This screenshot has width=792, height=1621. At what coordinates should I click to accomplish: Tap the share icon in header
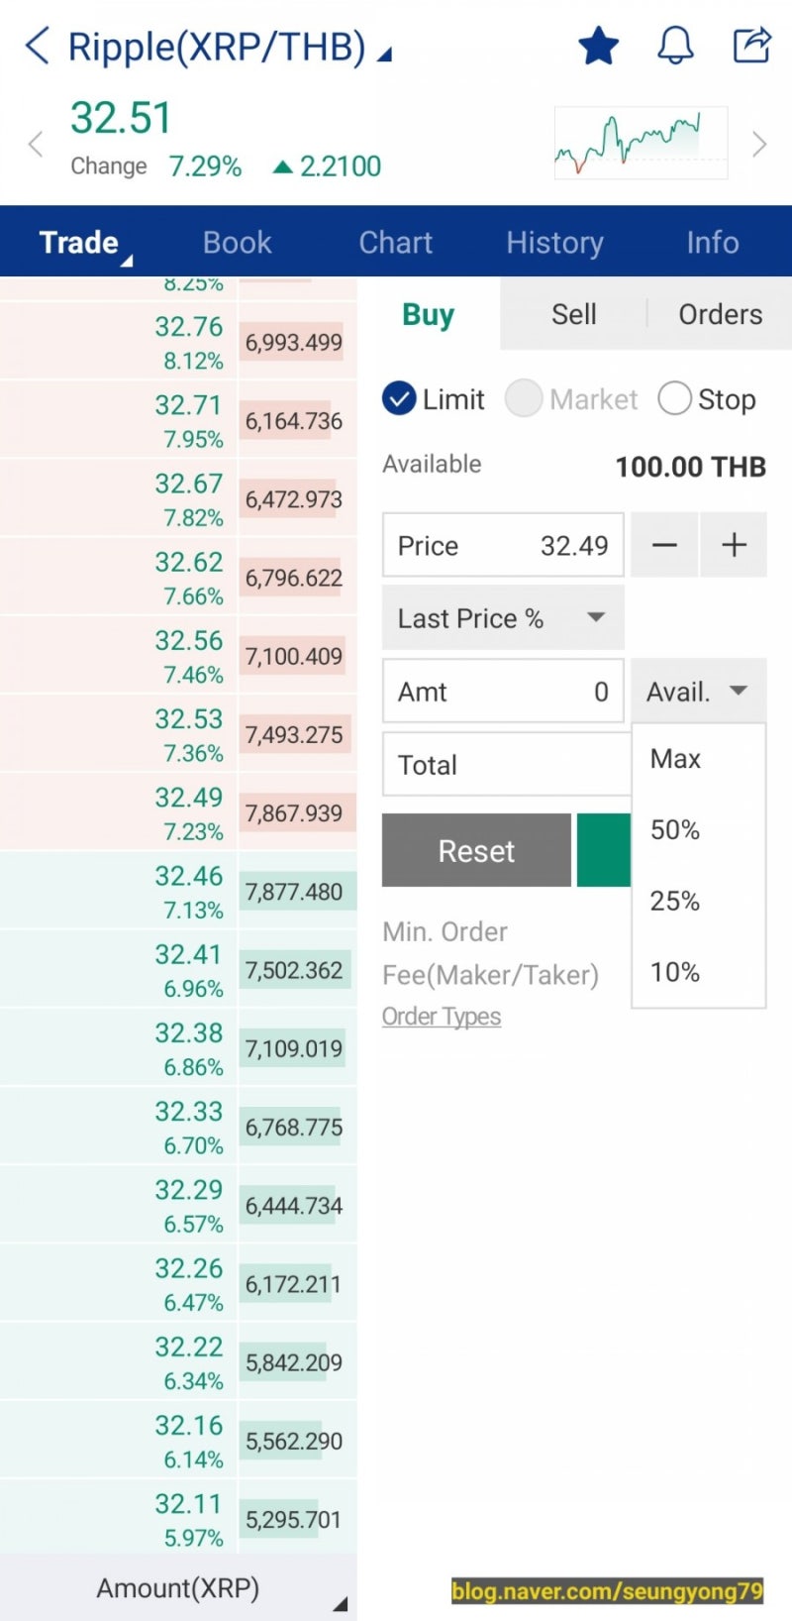(751, 46)
